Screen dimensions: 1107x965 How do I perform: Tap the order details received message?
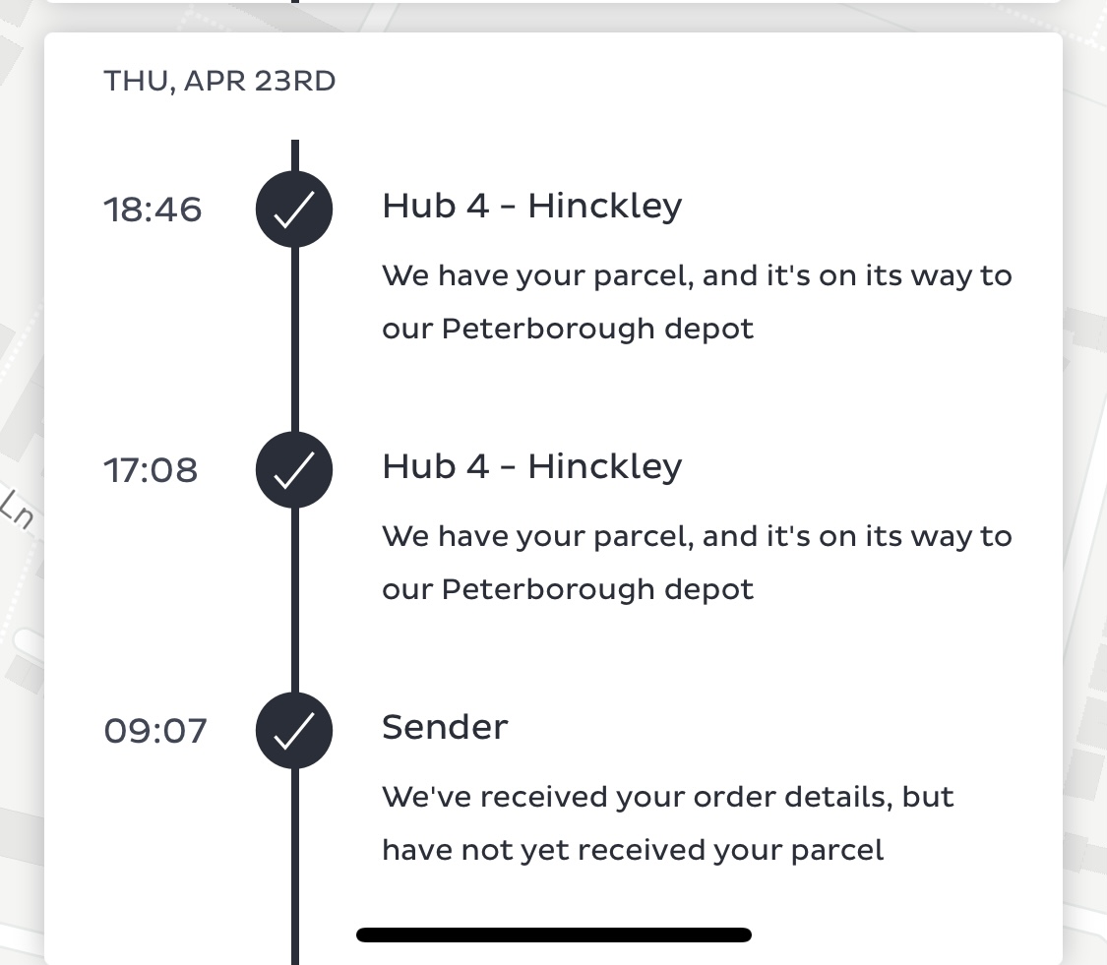coord(668,823)
